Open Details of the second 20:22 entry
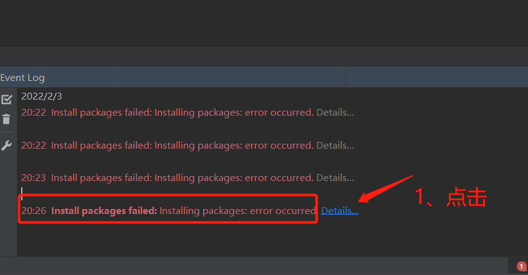 pos(335,146)
